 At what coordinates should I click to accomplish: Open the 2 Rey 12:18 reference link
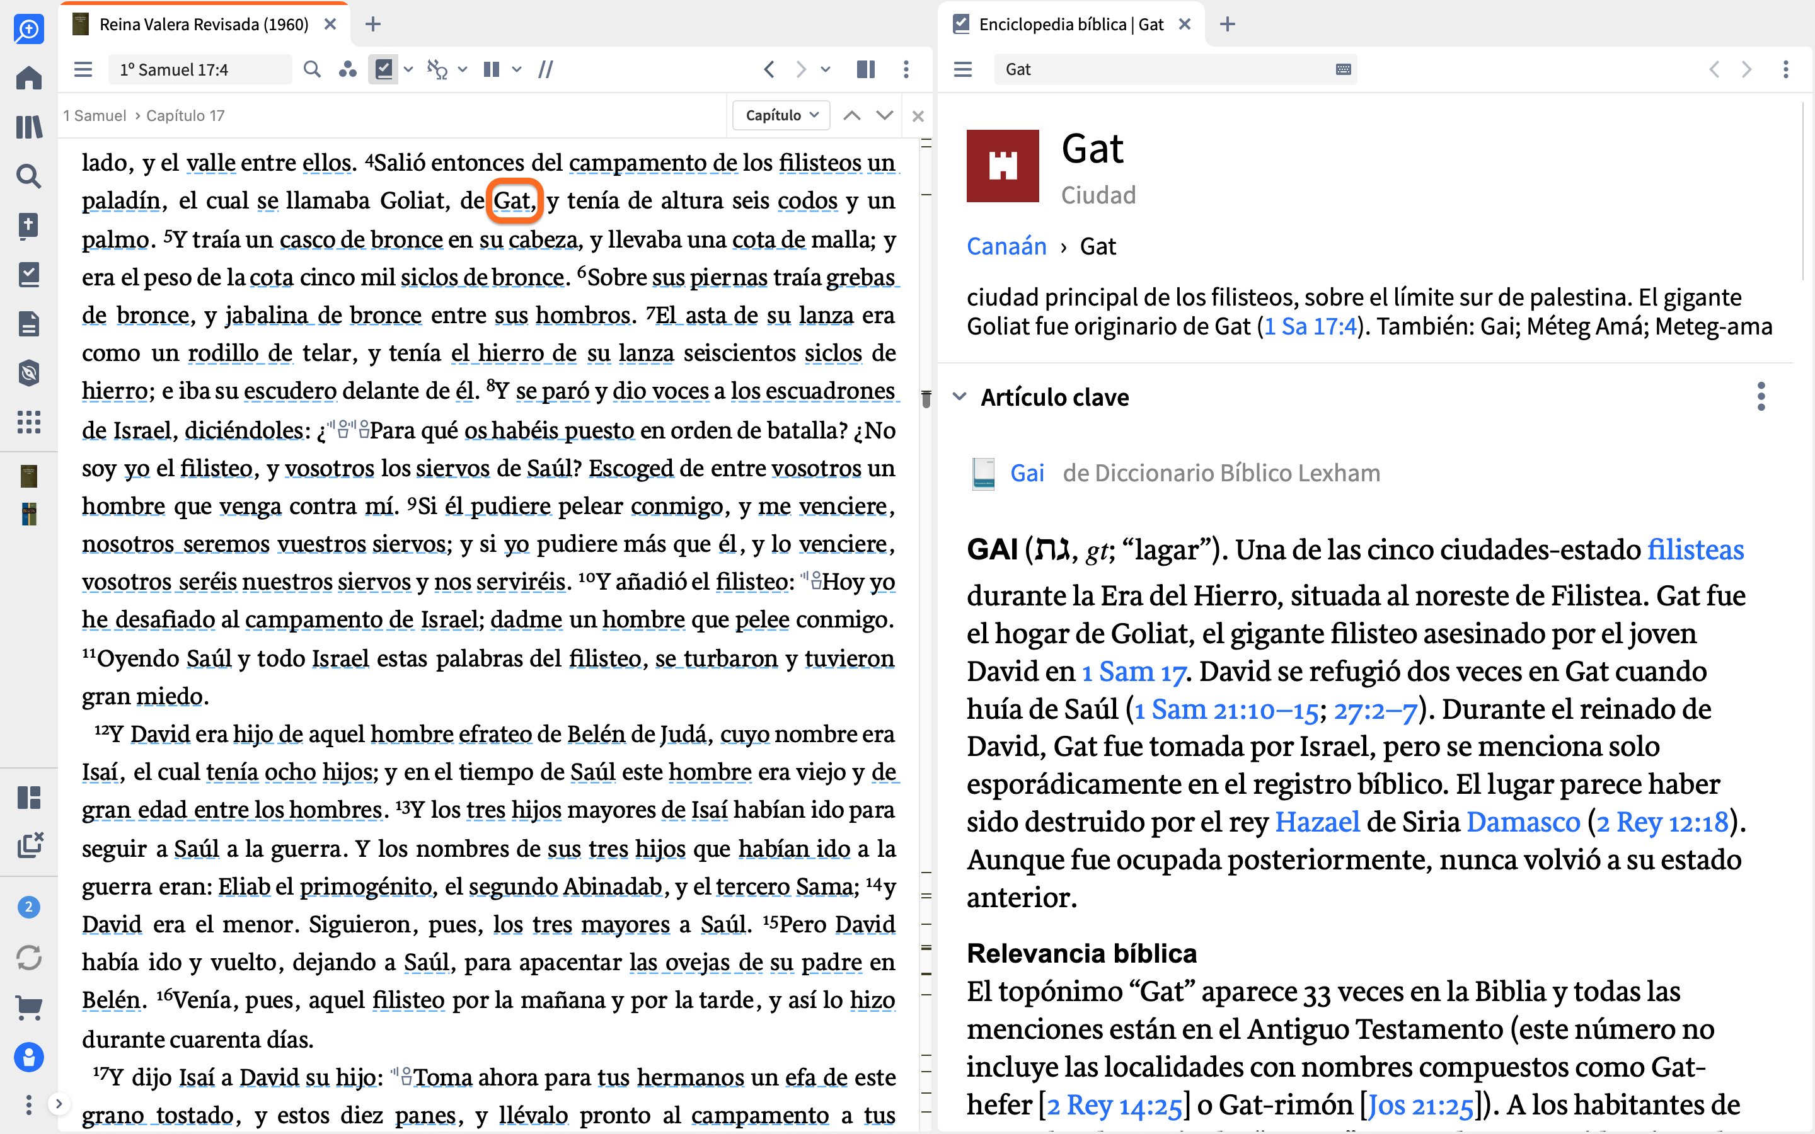click(x=1662, y=822)
